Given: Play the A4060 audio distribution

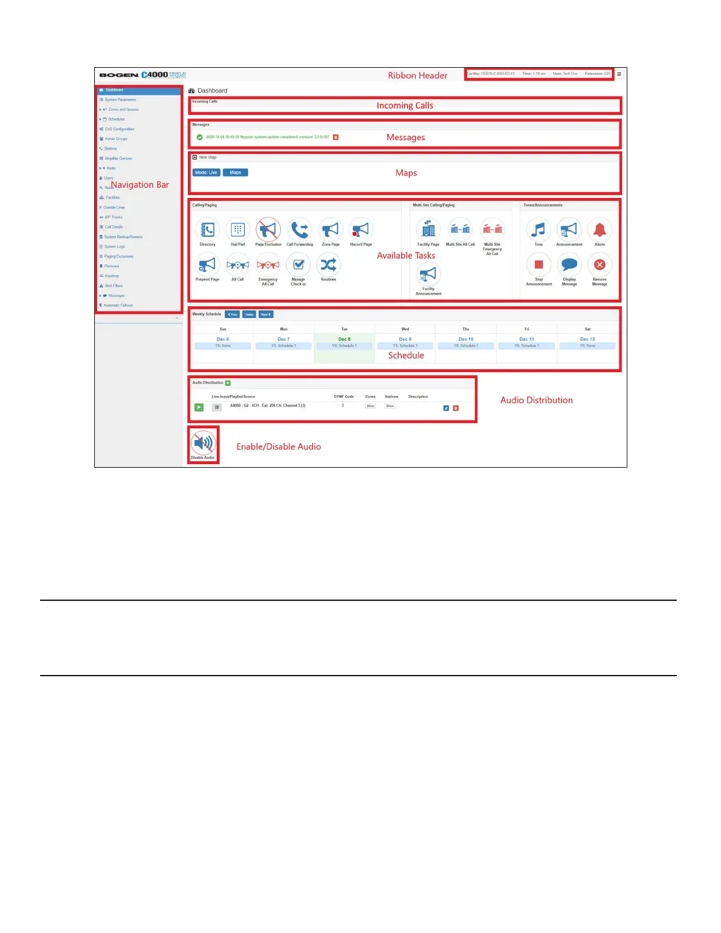Looking at the screenshot, I should [199, 407].
